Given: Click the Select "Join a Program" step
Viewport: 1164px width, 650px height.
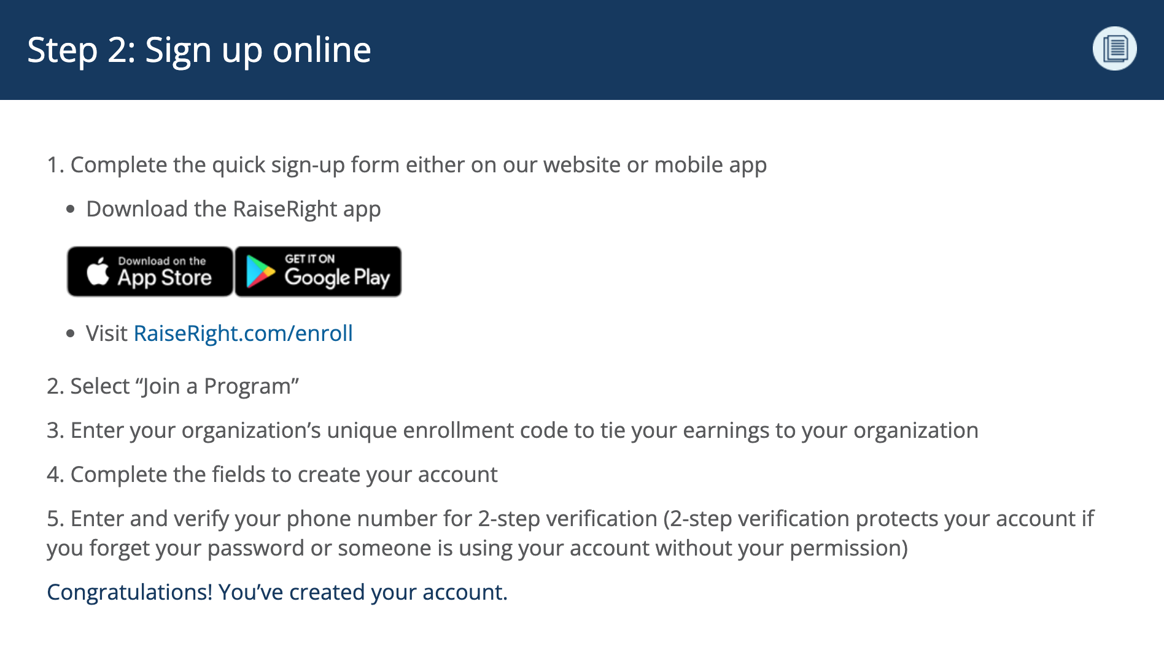Looking at the screenshot, I should 173,386.
